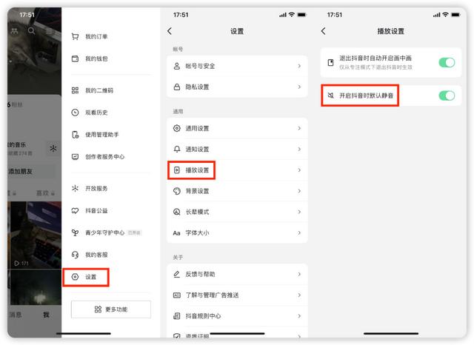
Task: Tap 通知设置 bell icon
Action: (x=177, y=149)
